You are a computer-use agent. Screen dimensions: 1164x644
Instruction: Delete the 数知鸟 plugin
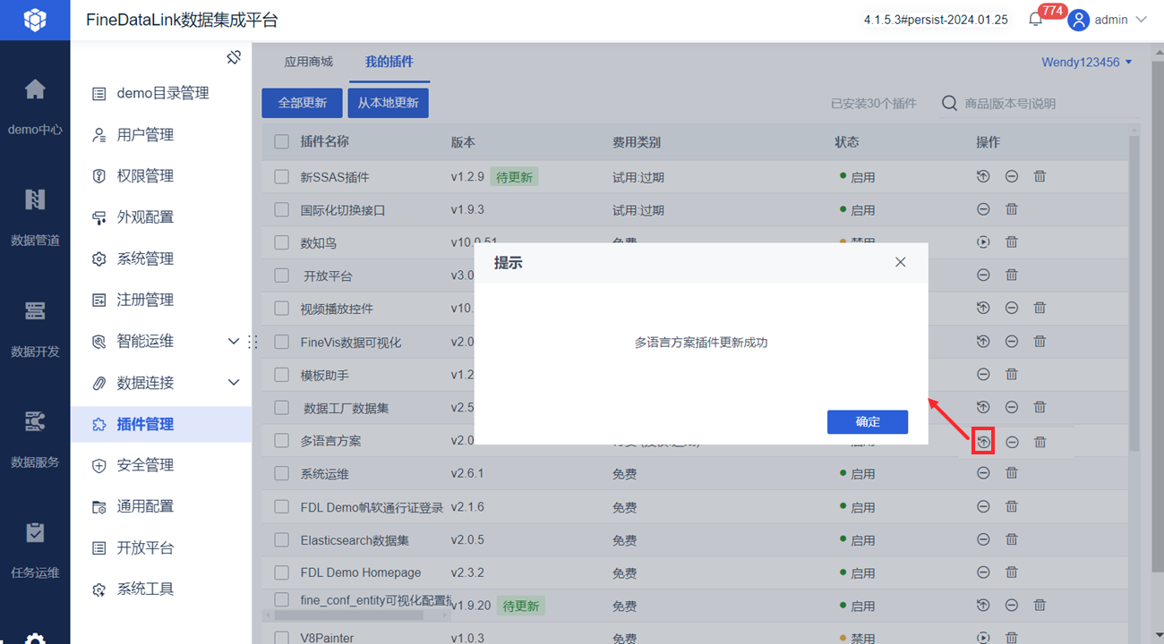pyautogui.click(x=1012, y=241)
